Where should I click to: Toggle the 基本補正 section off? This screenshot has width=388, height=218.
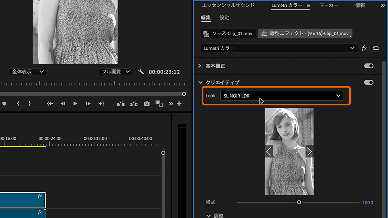point(369,66)
